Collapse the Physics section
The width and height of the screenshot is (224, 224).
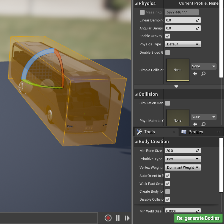tap(136, 3)
